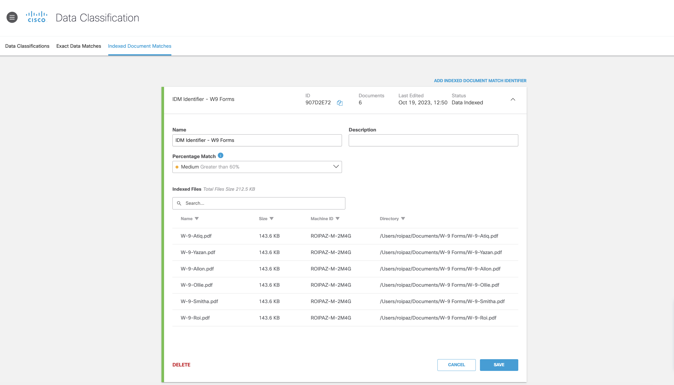Click the Documents count 6
This screenshot has width=674, height=385.
pos(360,103)
